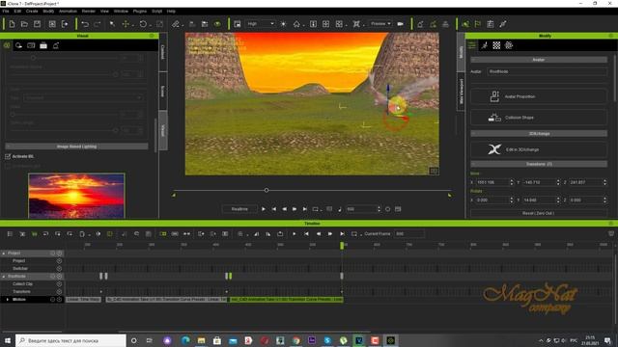Screen dimensions: 618x347
Task: Toggle the circle button on Switcher track
Action: [59, 269]
